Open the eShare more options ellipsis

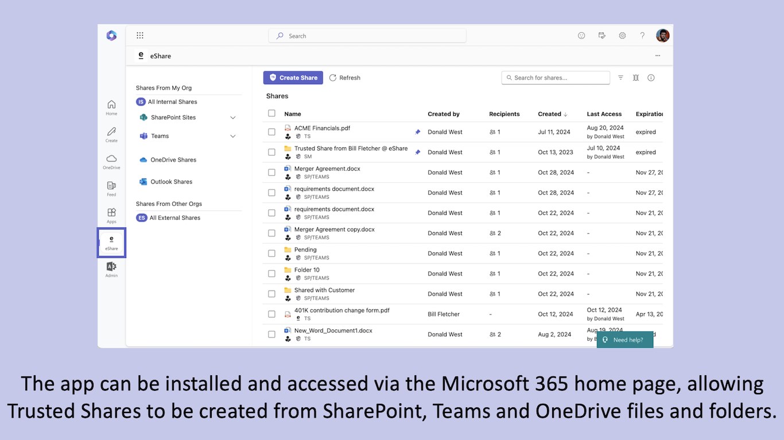tap(658, 56)
